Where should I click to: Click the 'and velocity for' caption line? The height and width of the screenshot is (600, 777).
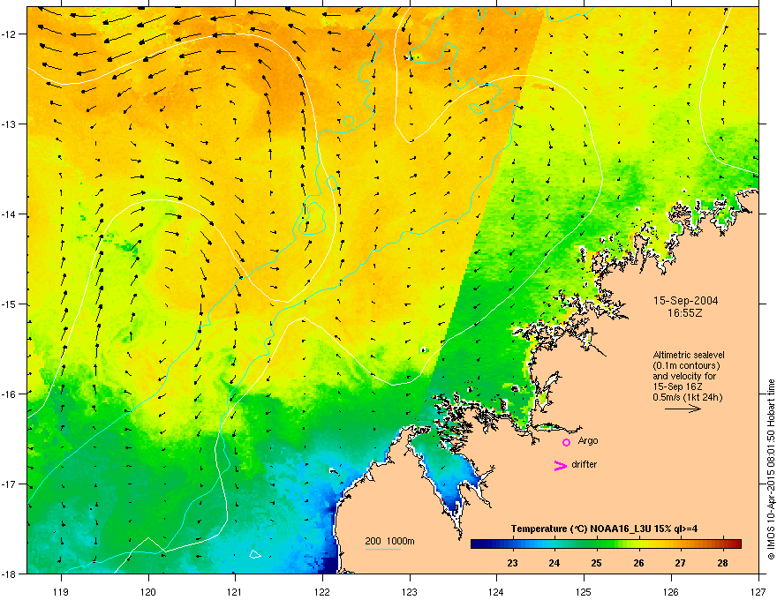(684, 376)
